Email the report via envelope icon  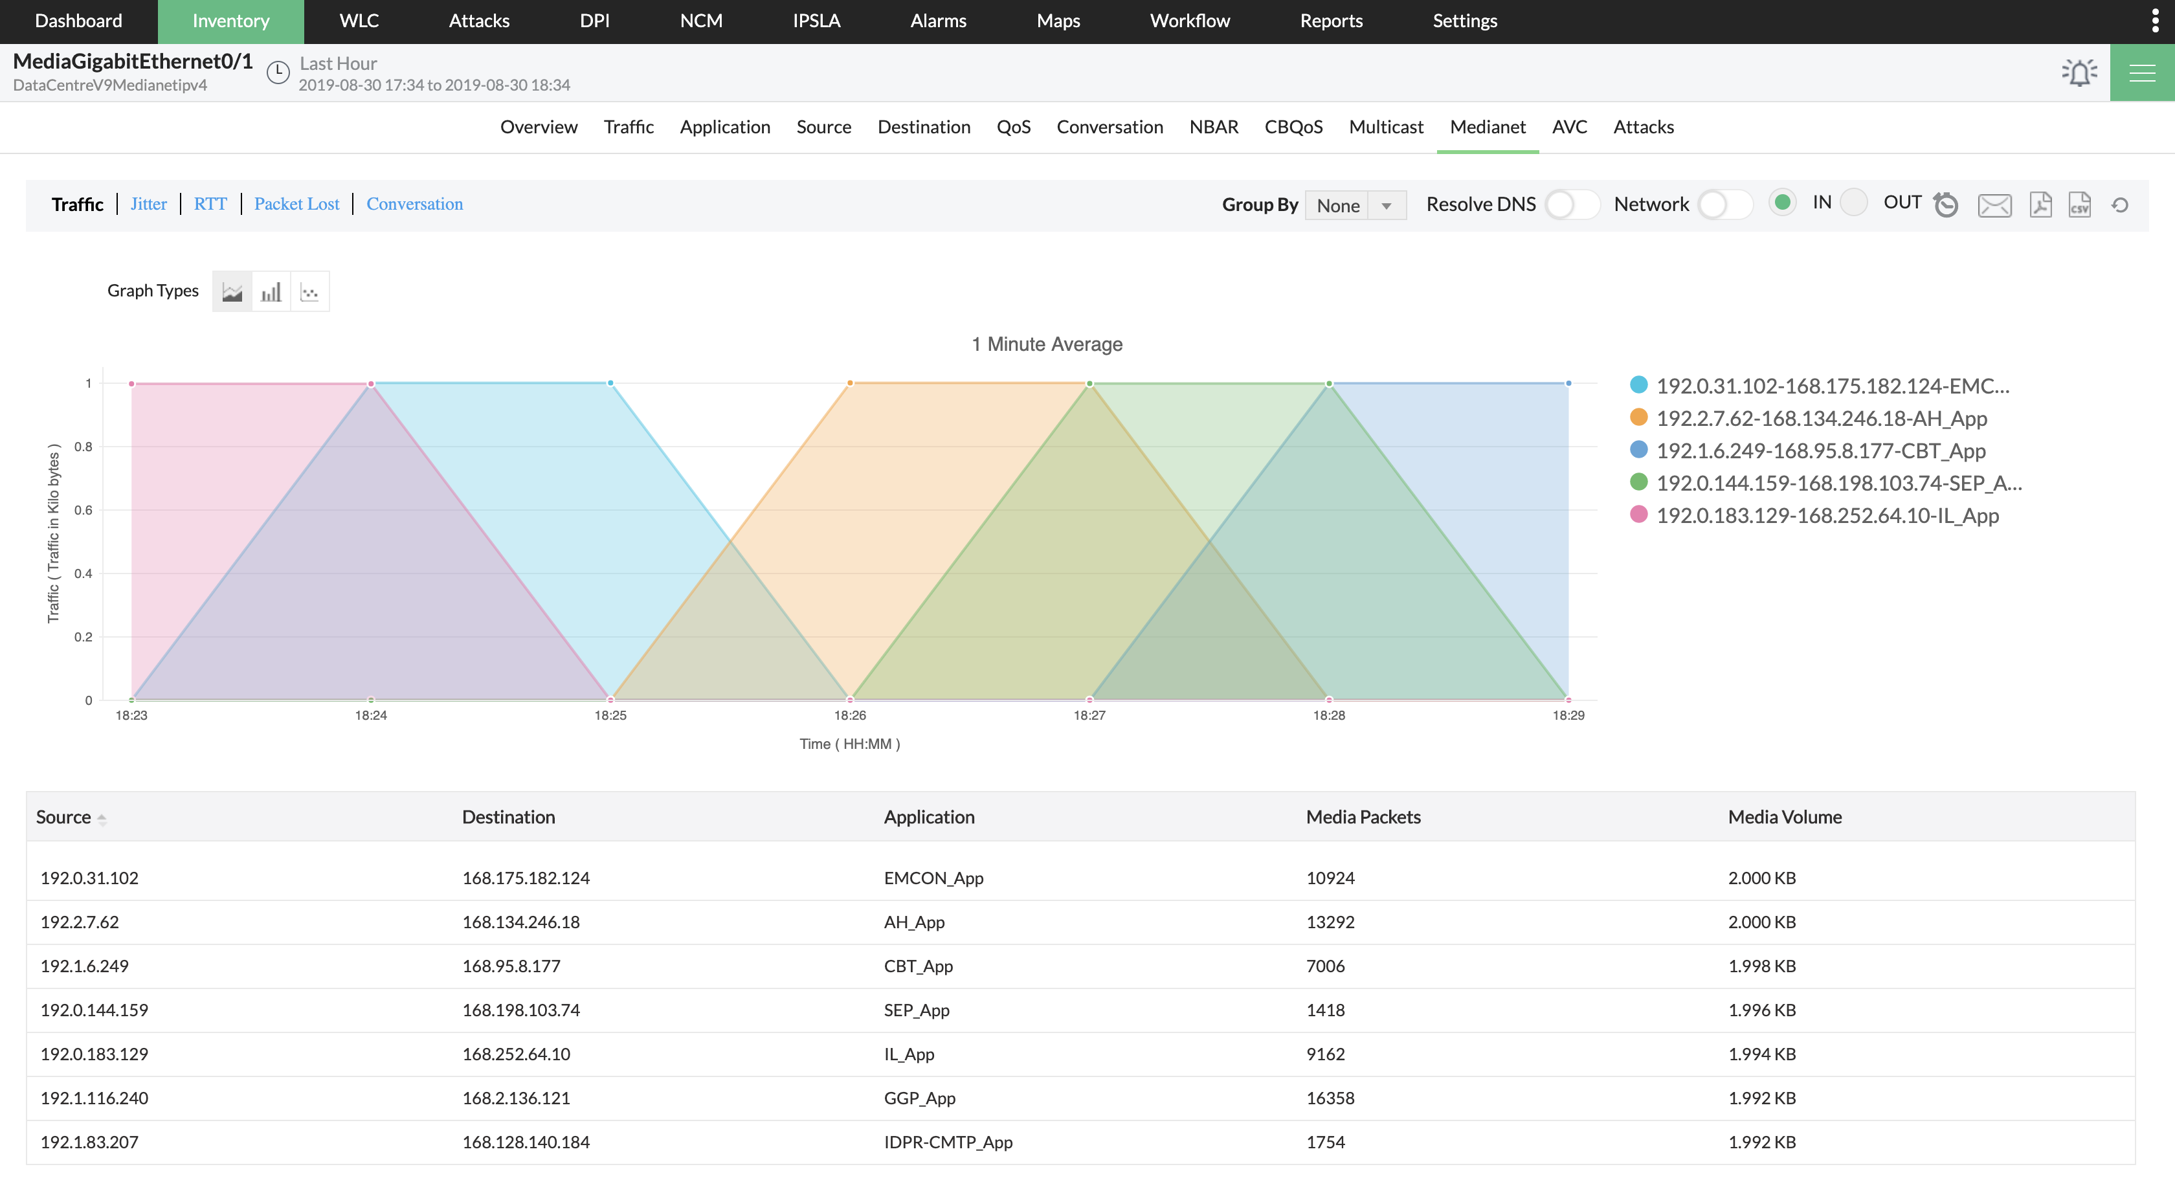(x=1994, y=205)
